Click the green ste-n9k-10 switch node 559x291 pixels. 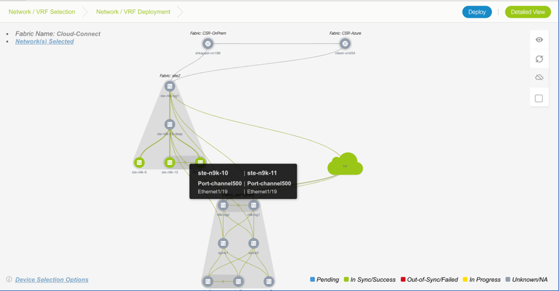pyautogui.click(x=169, y=162)
